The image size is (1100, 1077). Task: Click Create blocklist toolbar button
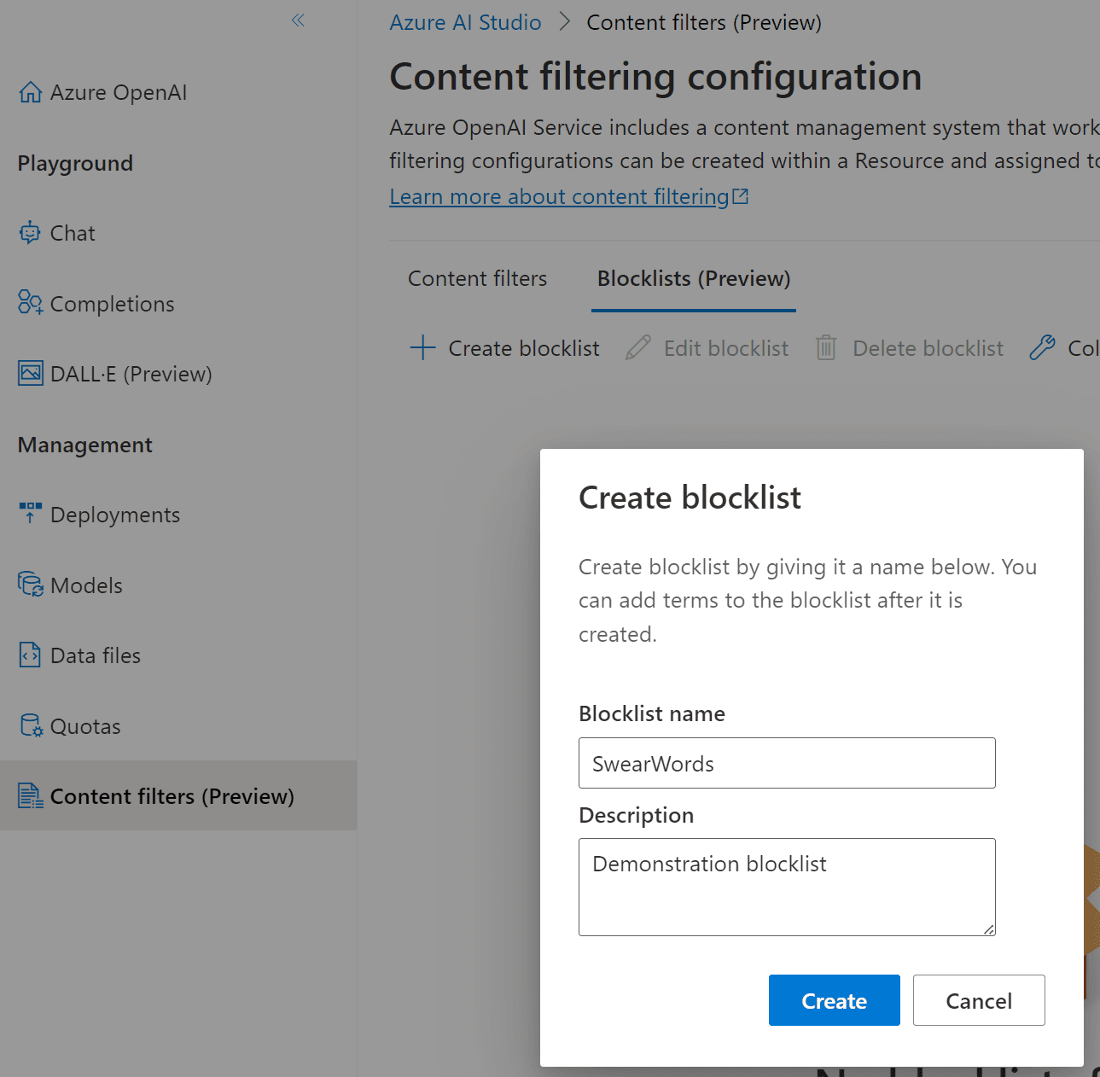[505, 348]
